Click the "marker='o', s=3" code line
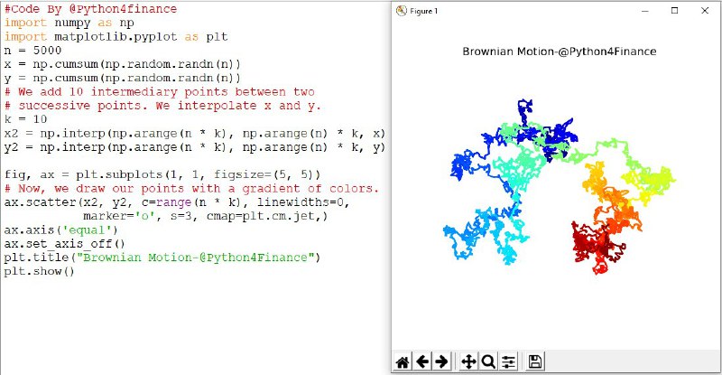Image resolution: width=722 pixels, height=375 pixels. (x=206, y=216)
